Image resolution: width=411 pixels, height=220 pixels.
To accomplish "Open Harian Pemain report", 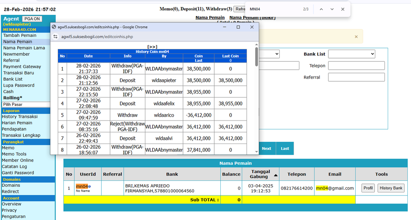I will (x=17, y=123).
